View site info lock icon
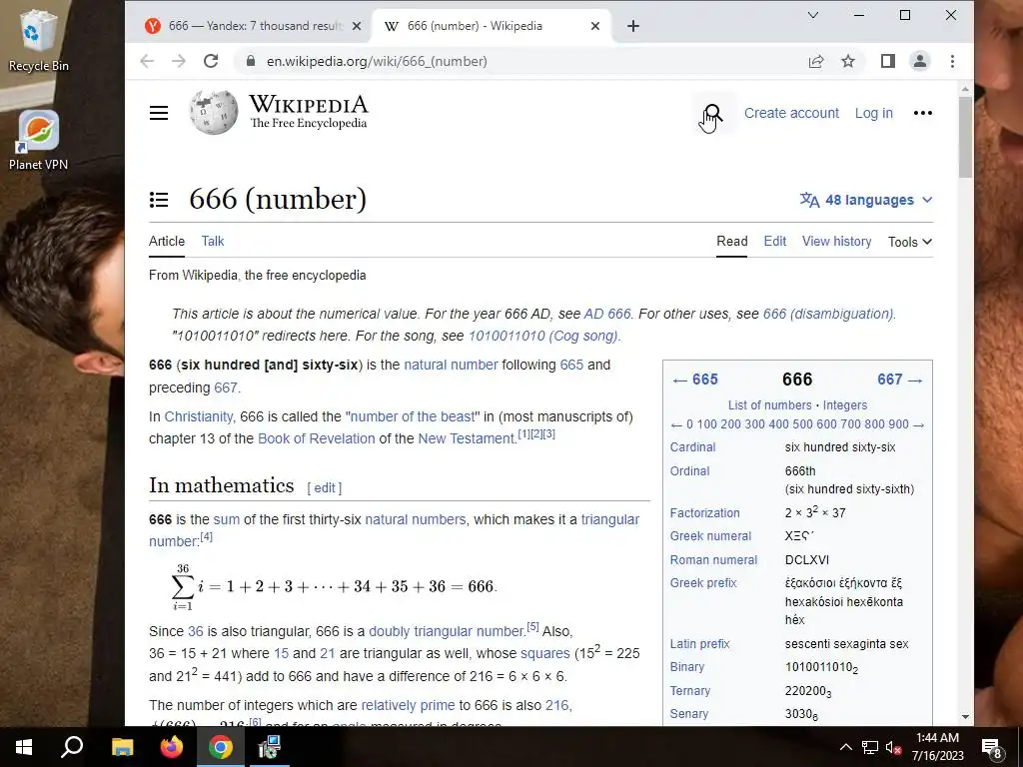 pyautogui.click(x=251, y=61)
